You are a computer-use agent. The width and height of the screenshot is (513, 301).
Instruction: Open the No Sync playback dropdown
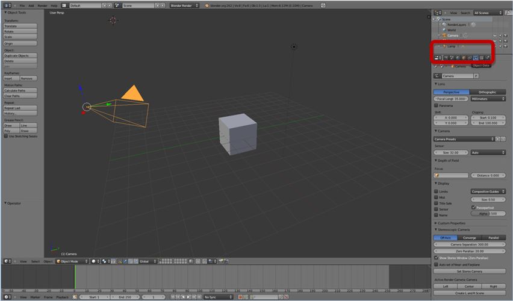pos(218,297)
